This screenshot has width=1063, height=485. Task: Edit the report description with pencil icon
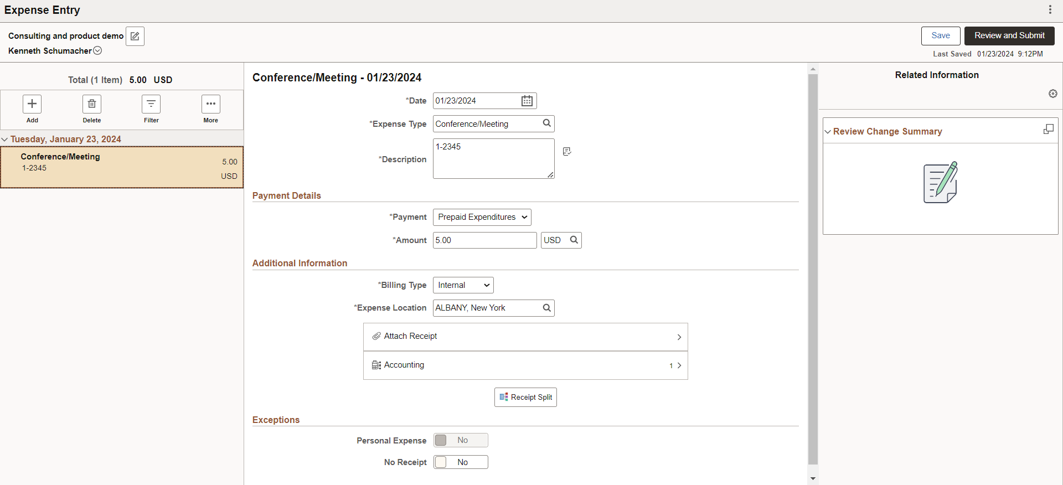coord(135,37)
